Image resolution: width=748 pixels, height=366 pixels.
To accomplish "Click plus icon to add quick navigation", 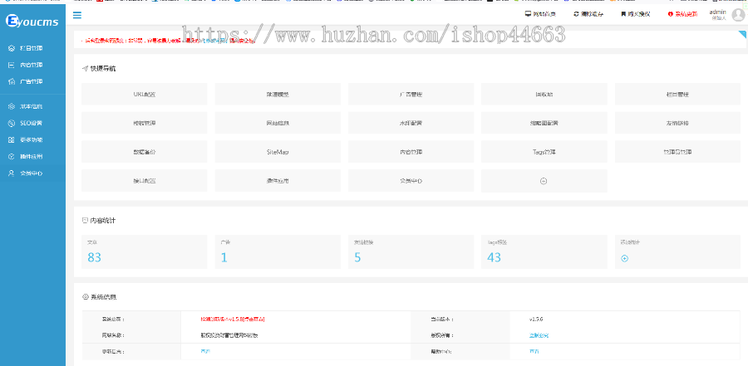I will click(544, 181).
